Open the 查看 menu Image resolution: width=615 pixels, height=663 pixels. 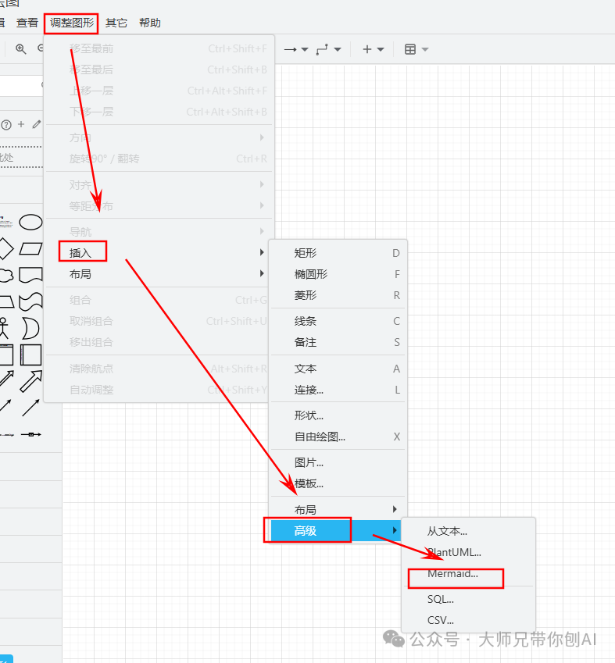pyautogui.click(x=27, y=23)
